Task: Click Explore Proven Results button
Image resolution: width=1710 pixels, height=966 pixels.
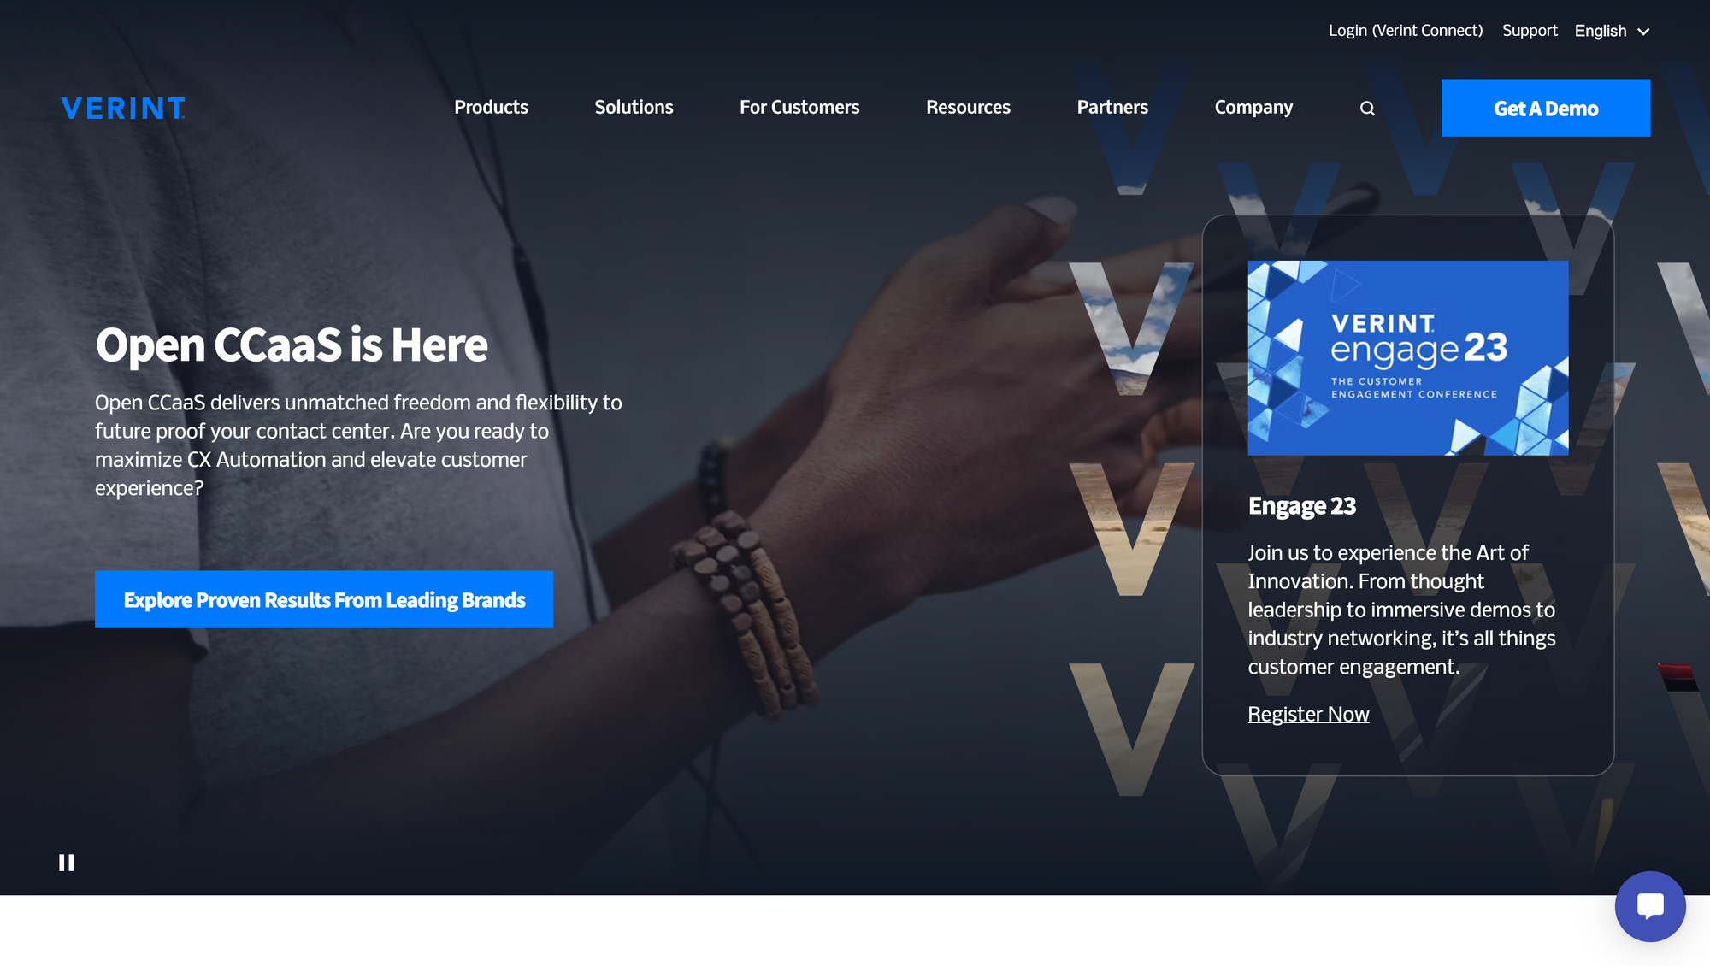Action: [x=324, y=598]
